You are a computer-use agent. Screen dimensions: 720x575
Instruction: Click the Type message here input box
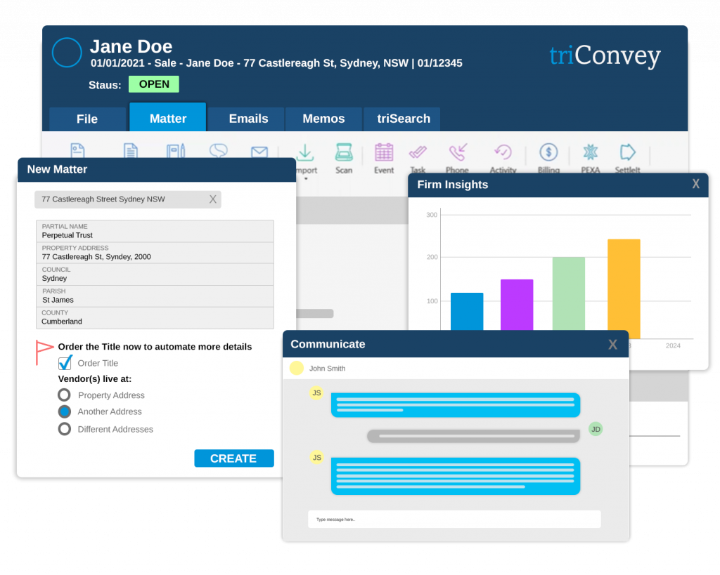coord(454,519)
